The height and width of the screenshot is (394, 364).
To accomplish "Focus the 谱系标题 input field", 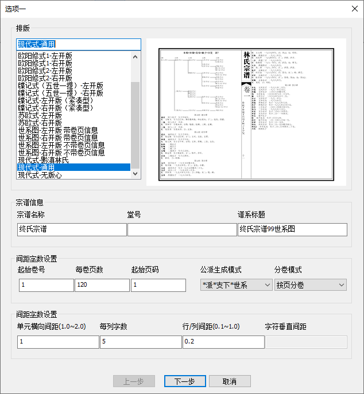I will (x=293, y=229).
